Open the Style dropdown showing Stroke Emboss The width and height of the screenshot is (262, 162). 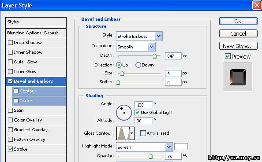139,36
